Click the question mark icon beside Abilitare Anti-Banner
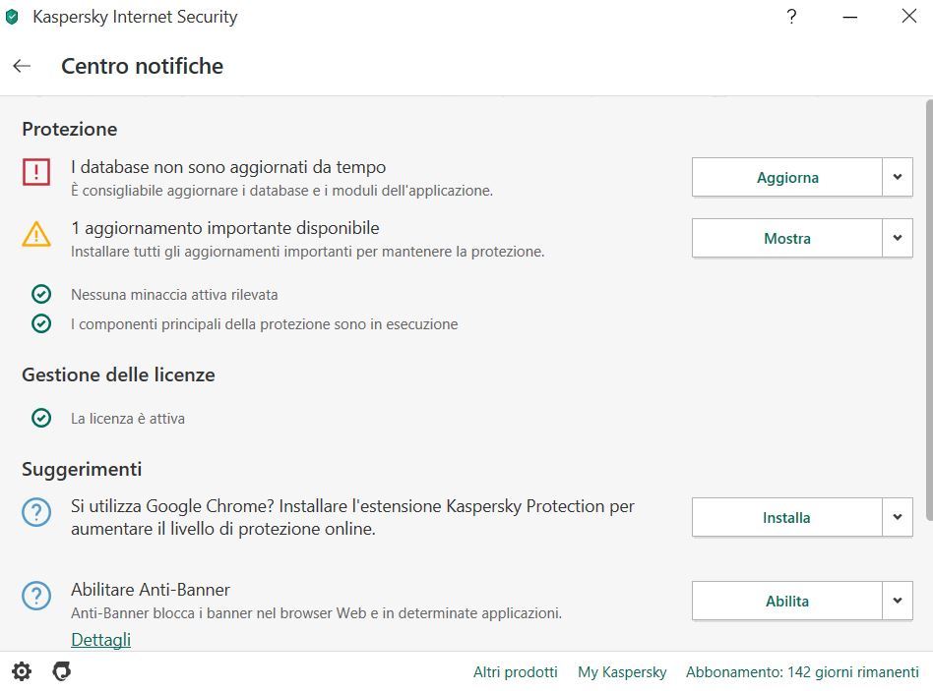 pos(36,596)
